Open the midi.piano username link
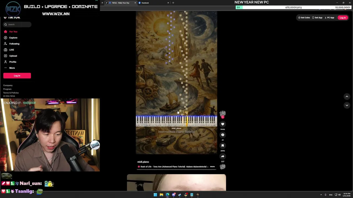This screenshot has height=198, width=353. [143, 162]
